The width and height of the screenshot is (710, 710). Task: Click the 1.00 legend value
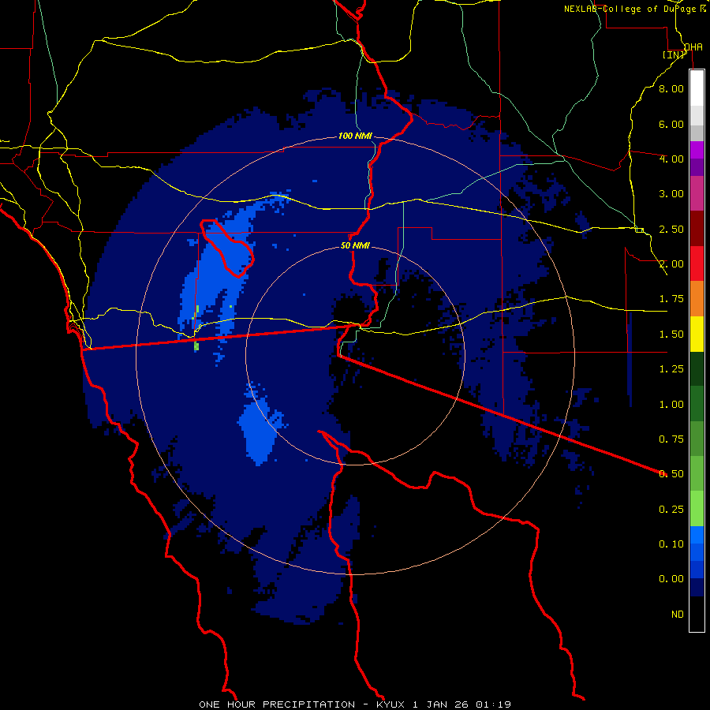(671, 405)
